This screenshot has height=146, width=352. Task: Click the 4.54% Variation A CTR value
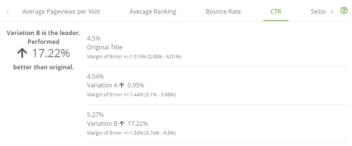(95, 77)
